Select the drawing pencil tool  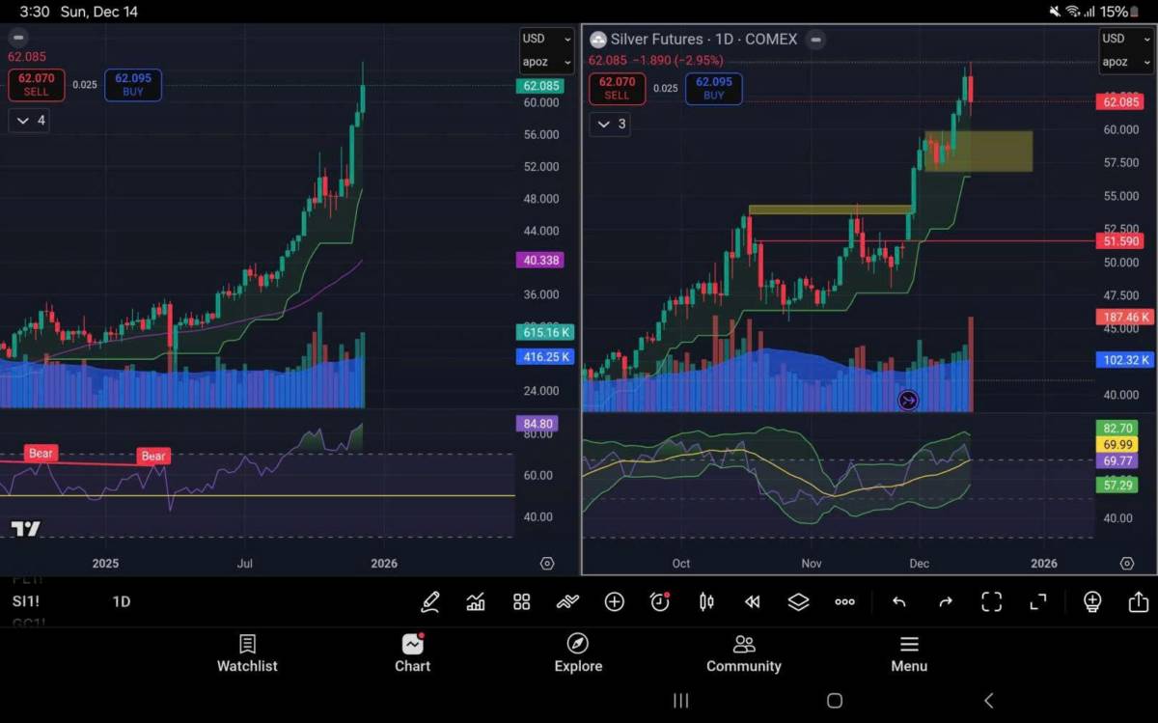click(430, 602)
